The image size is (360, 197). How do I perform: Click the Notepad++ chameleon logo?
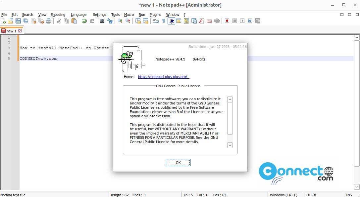(131, 59)
